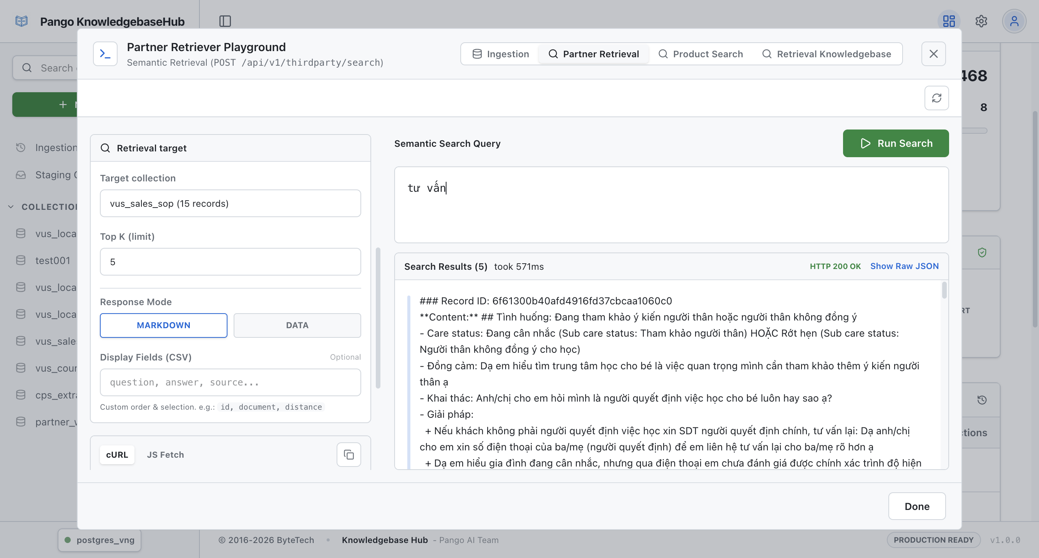Screen dimensions: 1039x558
Task: Switch code sample to JS Fetch tab
Action: pos(165,455)
